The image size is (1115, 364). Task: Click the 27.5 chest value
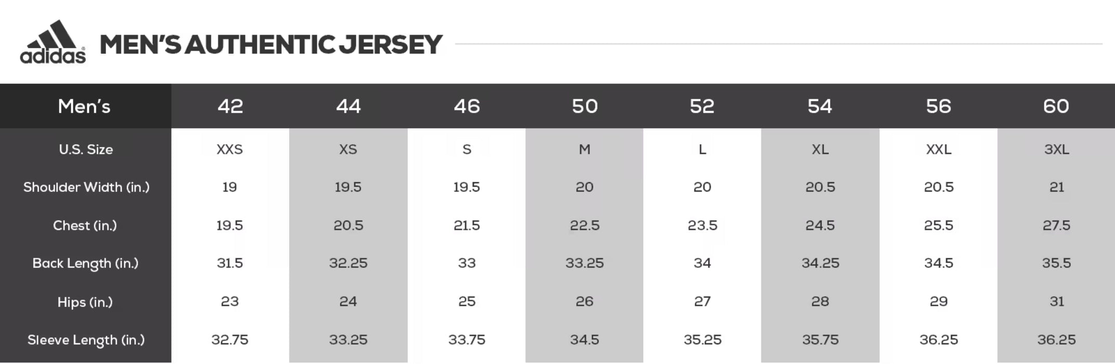click(x=1057, y=226)
